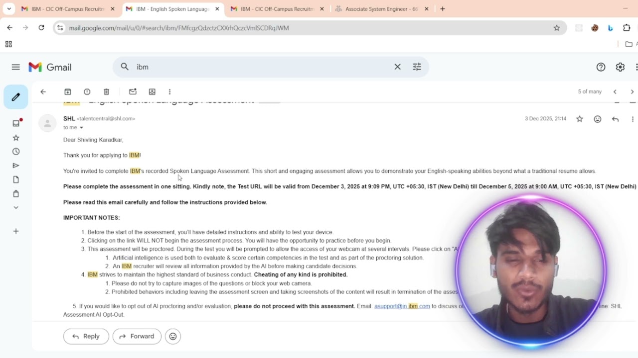Open tab search dropdown in Chrome
Image resolution: width=638 pixels, height=358 pixels.
tap(9, 9)
